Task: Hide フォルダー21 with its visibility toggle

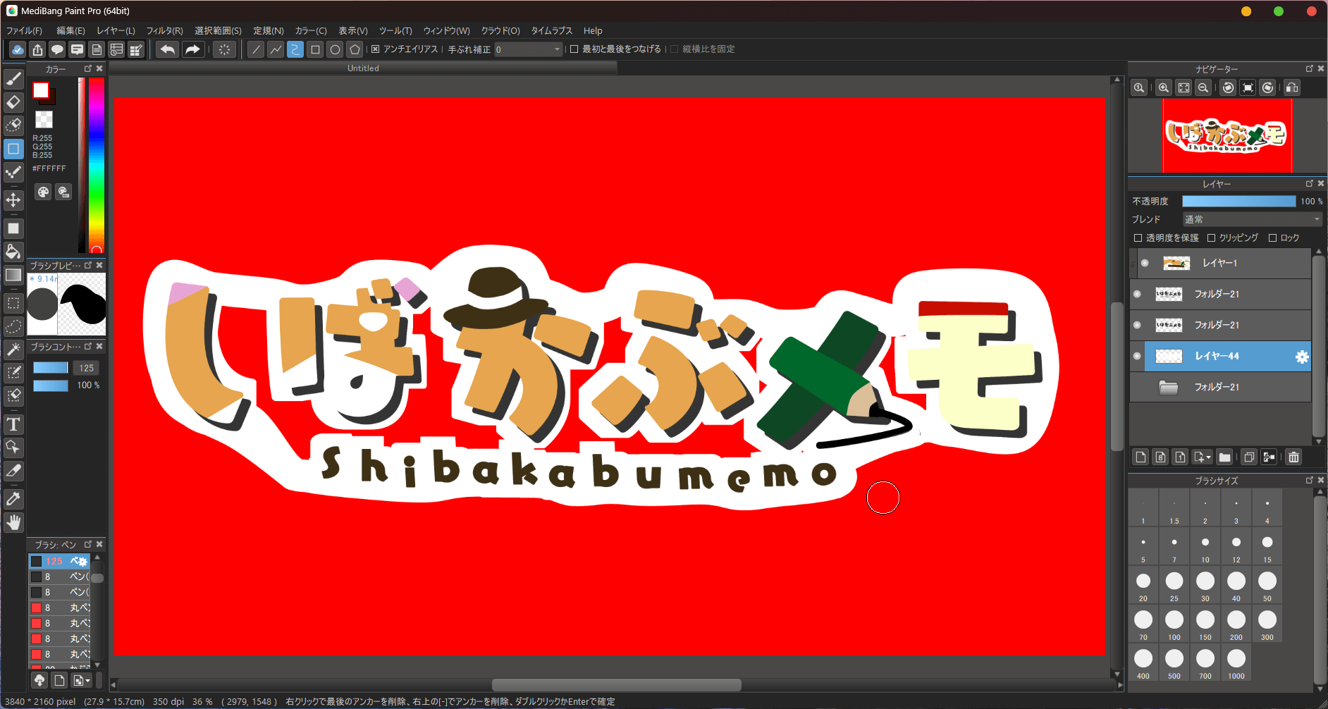Action: coord(1137,294)
